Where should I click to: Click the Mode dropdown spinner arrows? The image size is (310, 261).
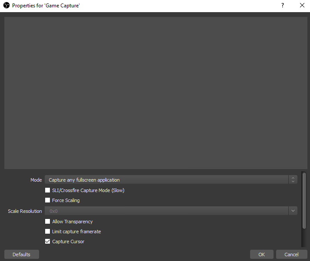click(x=293, y=179)
